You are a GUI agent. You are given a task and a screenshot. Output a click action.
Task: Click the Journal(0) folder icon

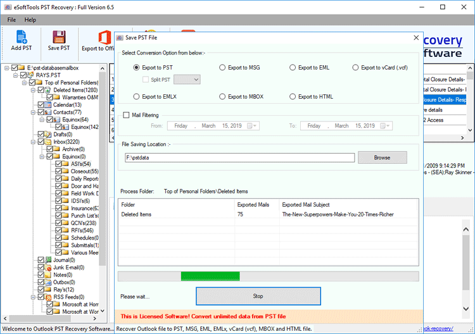click(x=48, y=260)
